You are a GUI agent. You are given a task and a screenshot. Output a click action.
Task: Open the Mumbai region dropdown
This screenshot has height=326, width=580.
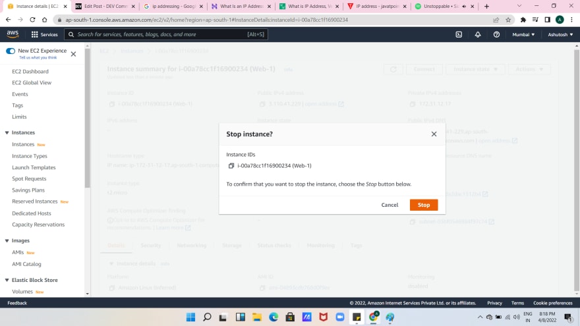pos(523,34)
